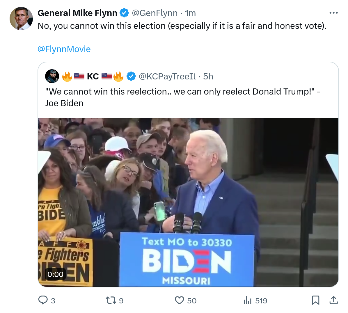Click the 0:00 video time indicator
Image resolution: width=348 pixels, height=313 pixels.
(55, 274)
